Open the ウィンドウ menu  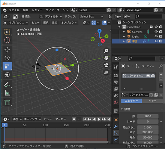[52, 10]
